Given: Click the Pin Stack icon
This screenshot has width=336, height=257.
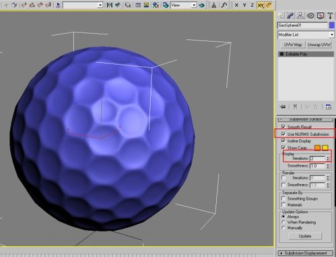Looking at the screenshot, I should click(283, 107).
